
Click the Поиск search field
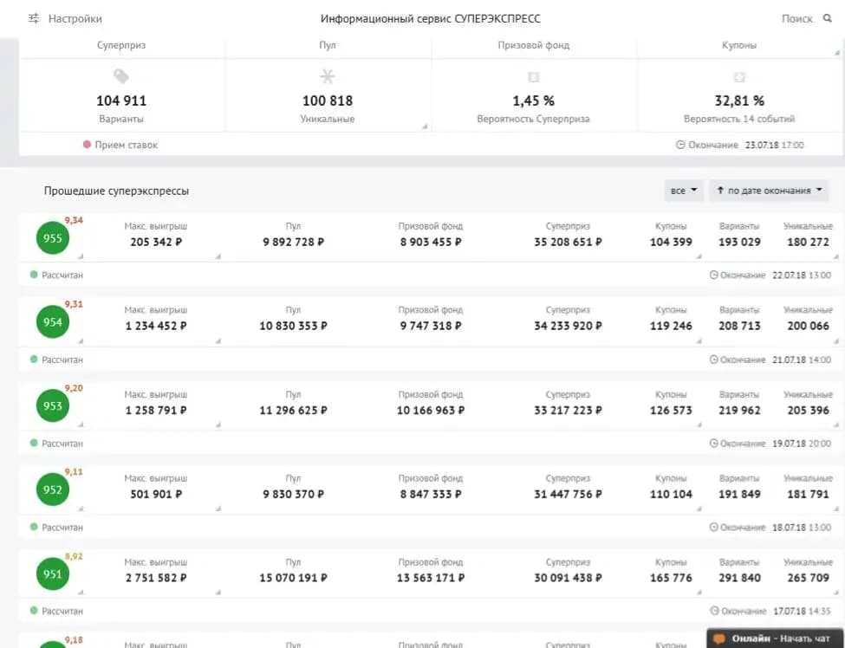pos(797,19)
